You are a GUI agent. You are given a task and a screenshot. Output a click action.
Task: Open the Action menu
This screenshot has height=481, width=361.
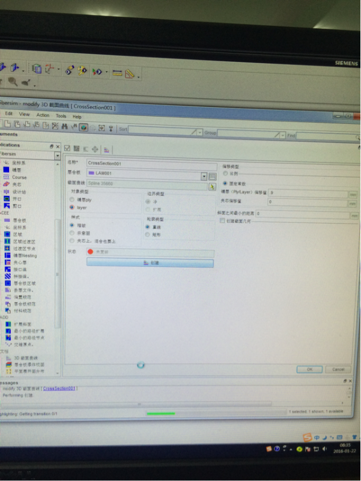43,115
